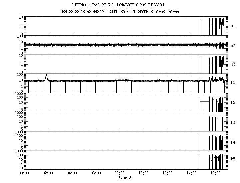Click the h2 channel label
The image size is (240, 183).
pyautogui.click(x=233, y=102)
